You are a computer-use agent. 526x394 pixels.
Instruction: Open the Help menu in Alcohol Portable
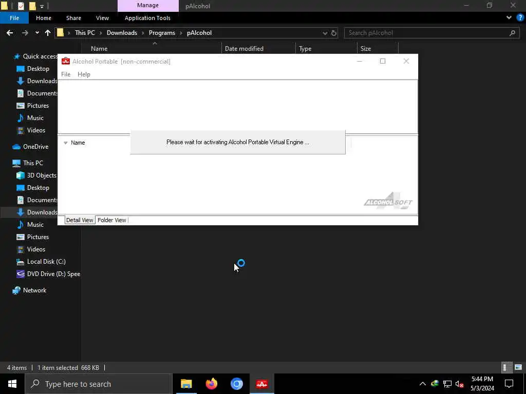click(84, 74)
